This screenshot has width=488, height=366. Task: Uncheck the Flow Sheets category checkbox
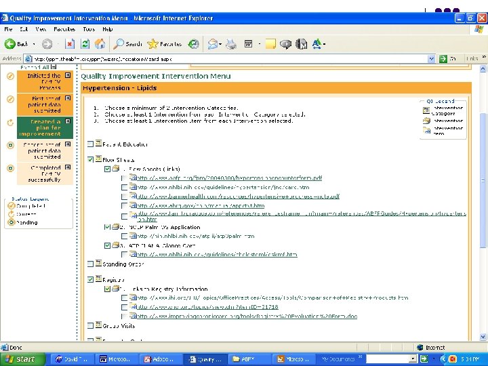pos(90,160)
